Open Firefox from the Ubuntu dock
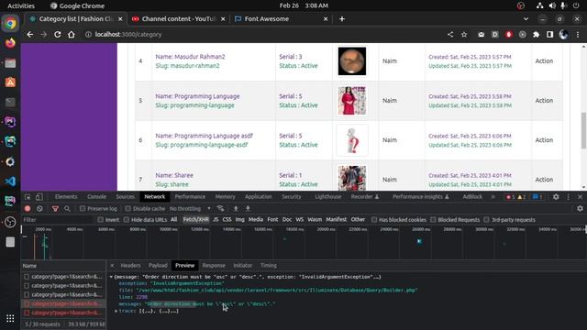Viewport: 587px width, 330px height. [10, 43]
